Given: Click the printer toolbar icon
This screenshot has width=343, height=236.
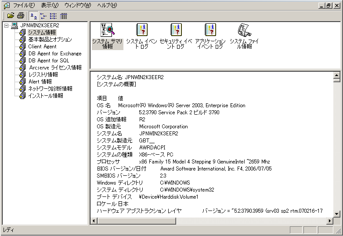Looking at the screenshot, I should click(x=21, y=16).
